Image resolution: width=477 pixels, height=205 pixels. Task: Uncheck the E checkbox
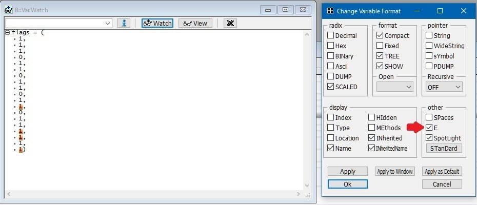coord(429,128)
